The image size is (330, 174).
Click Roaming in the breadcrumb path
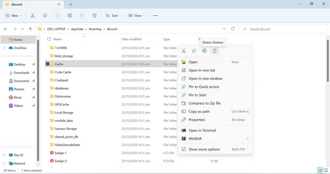coord(95,29)
